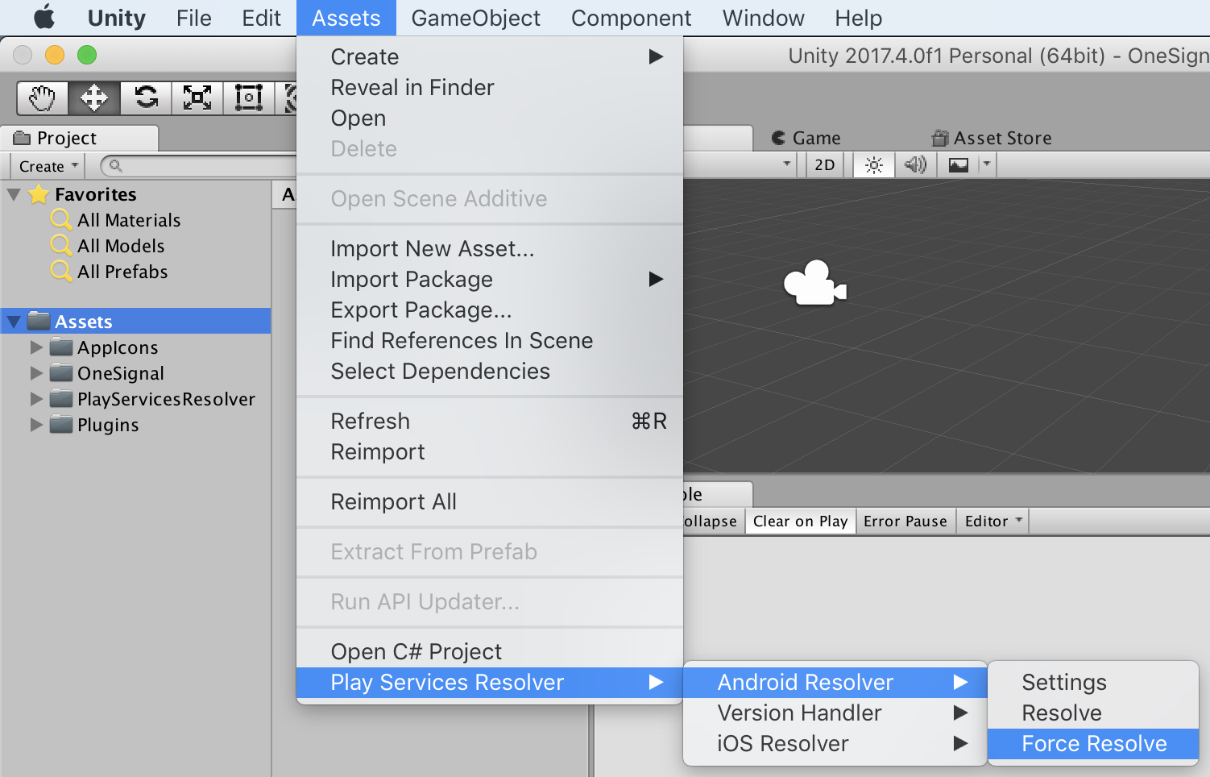
Task: Click the search icon in Project panel
Action: coord(116,165)
